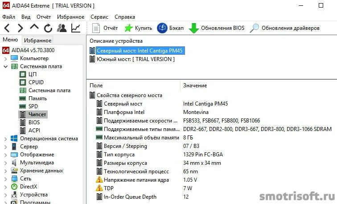The image size is (337, 204).
Task: Switch to the Меню tab
Action: (x=10, y=40)
